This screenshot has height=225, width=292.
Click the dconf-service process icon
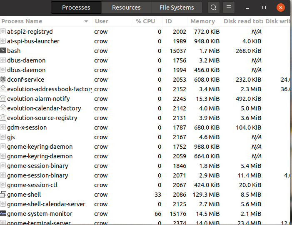[3, 79]
